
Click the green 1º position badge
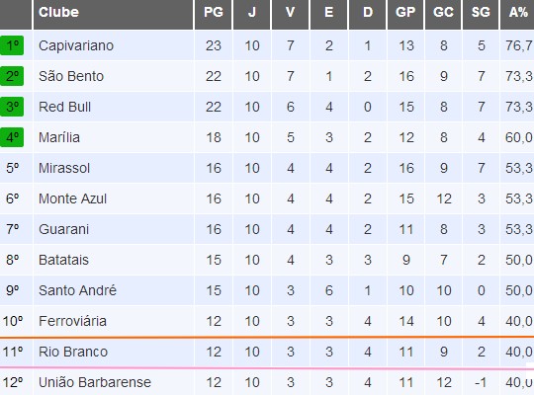(x=12, y=45)
